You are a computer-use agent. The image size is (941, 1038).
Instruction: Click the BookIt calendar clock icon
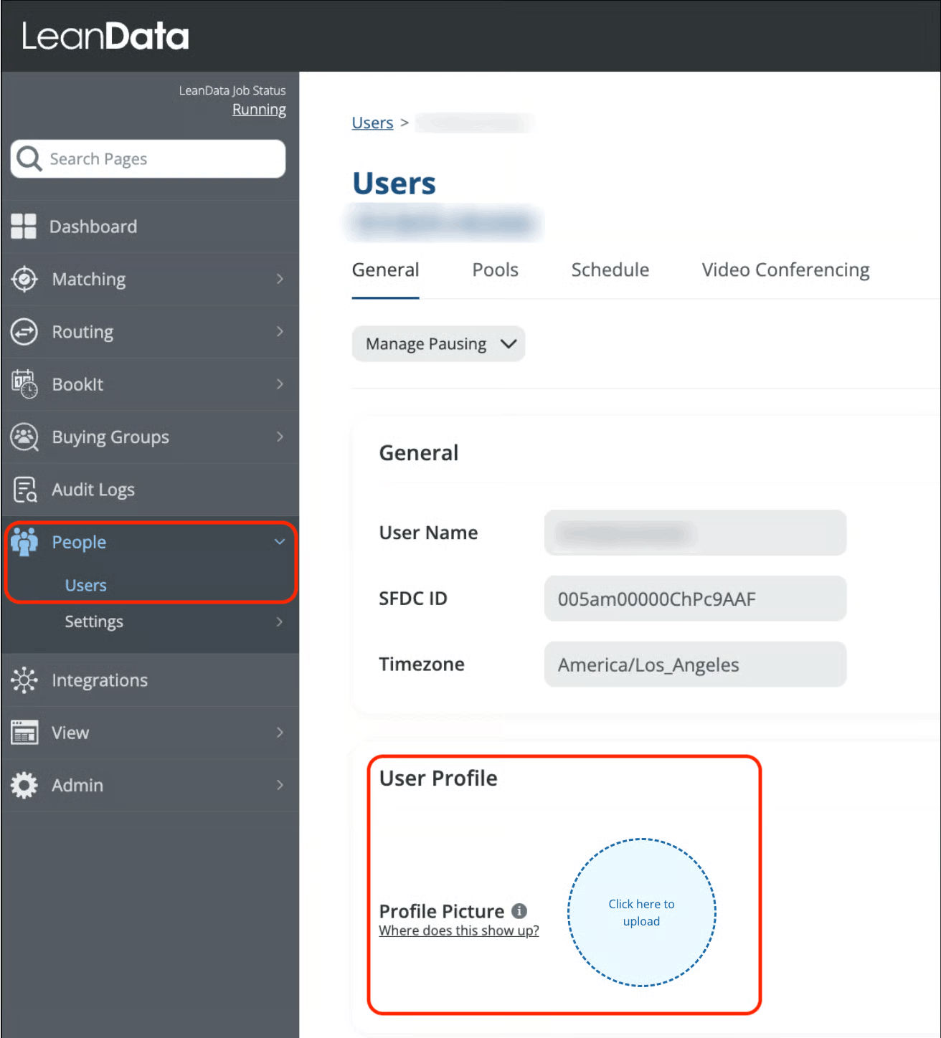[x=24, y=384]
